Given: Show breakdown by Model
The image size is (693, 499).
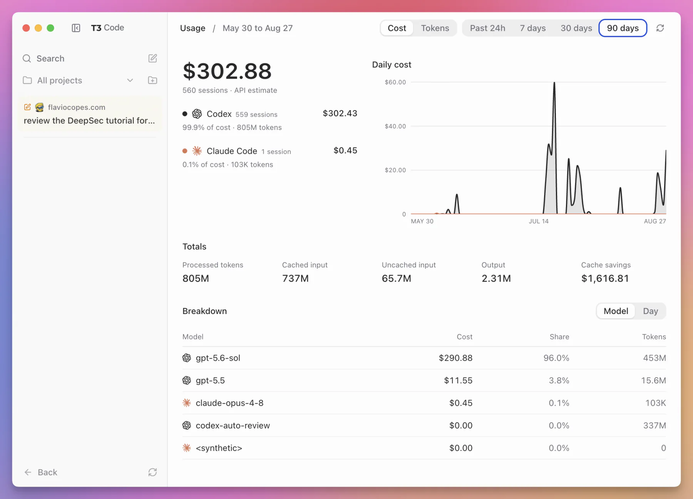Looking at the screenshot, I should coord(616,311).
